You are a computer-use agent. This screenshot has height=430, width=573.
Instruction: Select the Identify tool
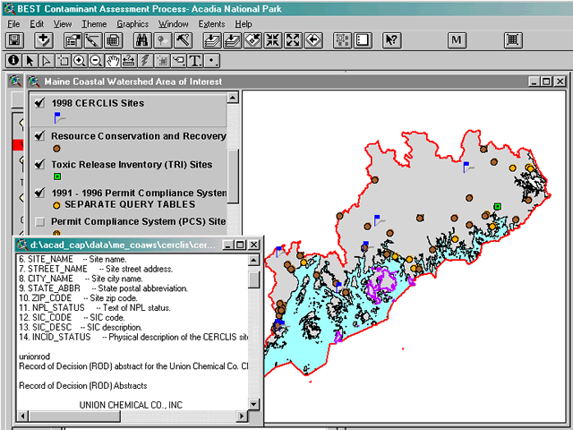[x=13, y=60]
